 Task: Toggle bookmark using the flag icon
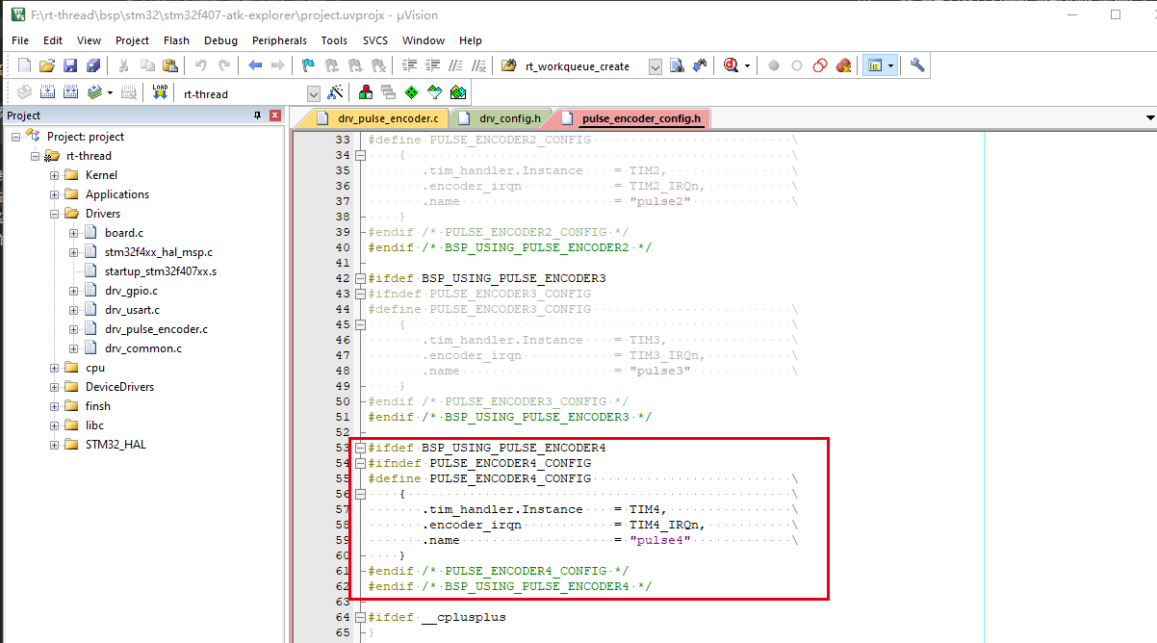308,65
